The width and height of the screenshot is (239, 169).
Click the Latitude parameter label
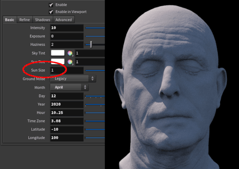click(x=38, y=129)
